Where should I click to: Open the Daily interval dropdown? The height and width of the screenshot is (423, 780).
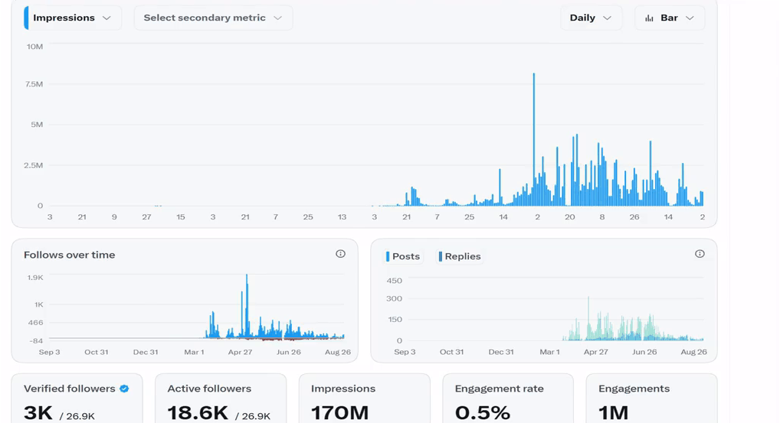coord(591,18)
